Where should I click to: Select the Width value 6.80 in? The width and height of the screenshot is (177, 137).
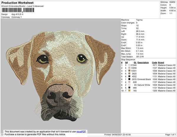coord(172,11)
